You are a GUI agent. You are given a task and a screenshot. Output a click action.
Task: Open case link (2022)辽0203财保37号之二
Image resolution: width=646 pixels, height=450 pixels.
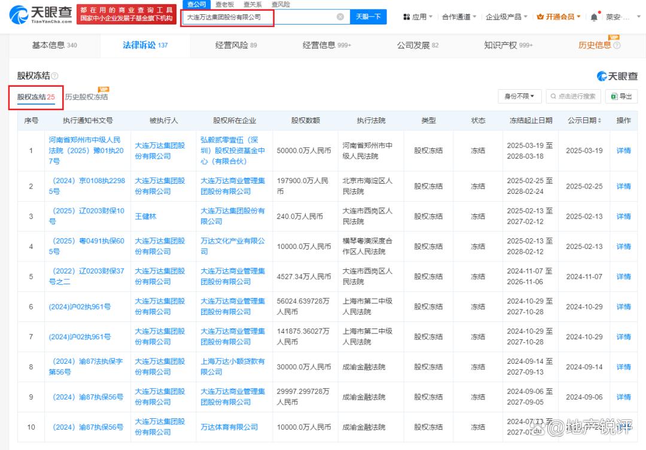coord(87,276)
